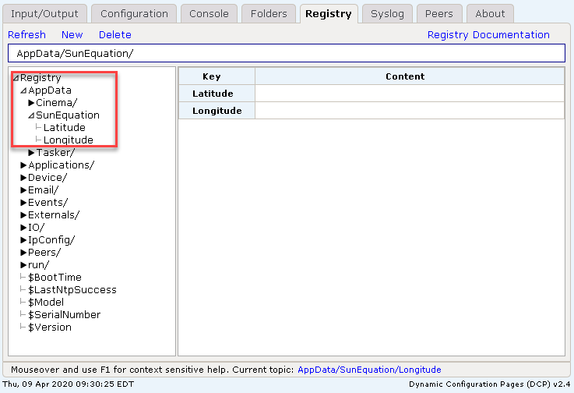Expand the Peers/ tree node arrow
This screenshot has width=574, height=393.
23,252
